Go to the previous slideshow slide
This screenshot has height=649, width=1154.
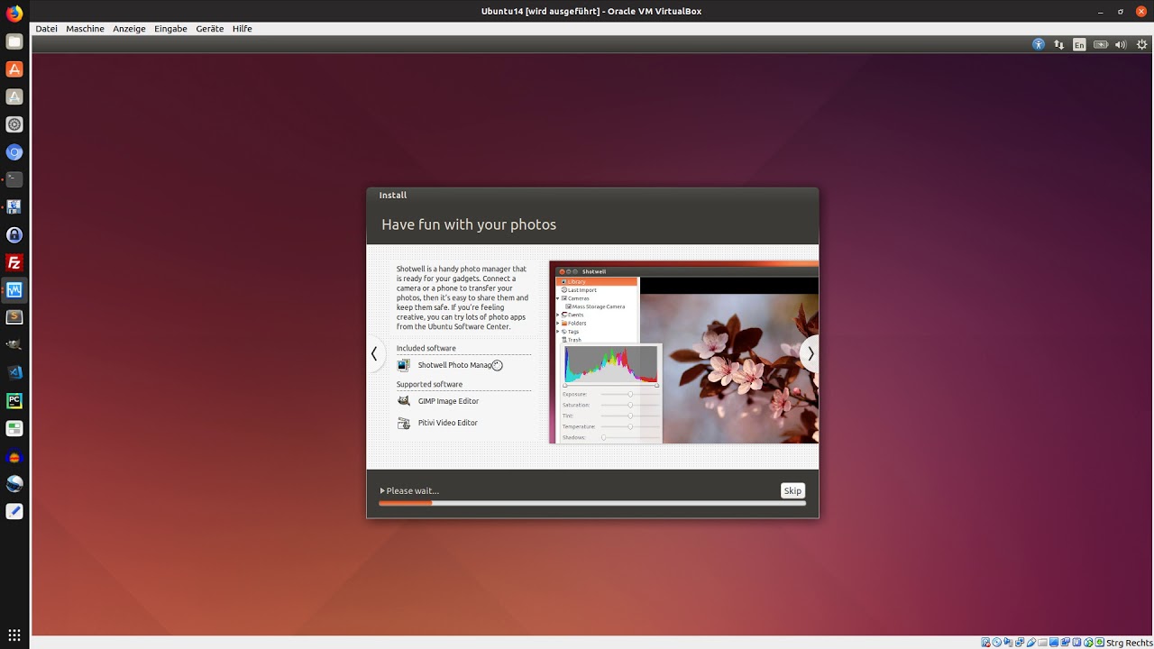(374, 353)
